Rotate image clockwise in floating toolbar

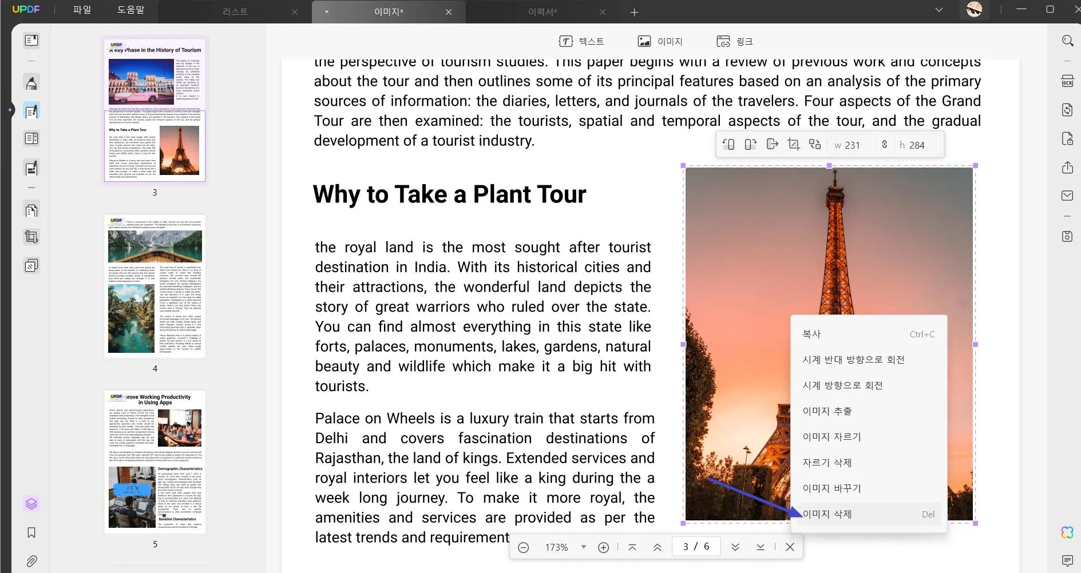pyautogui.click(x=750, y=145)
